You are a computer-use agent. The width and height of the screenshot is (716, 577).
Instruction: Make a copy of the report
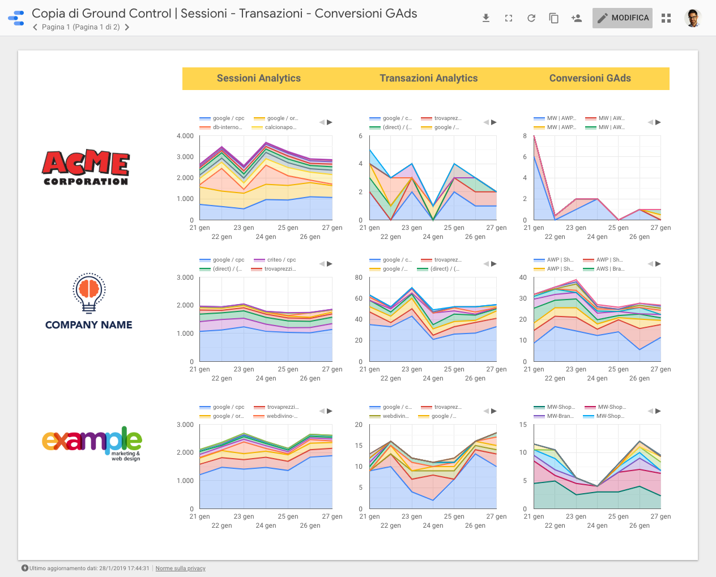(553, 18)
